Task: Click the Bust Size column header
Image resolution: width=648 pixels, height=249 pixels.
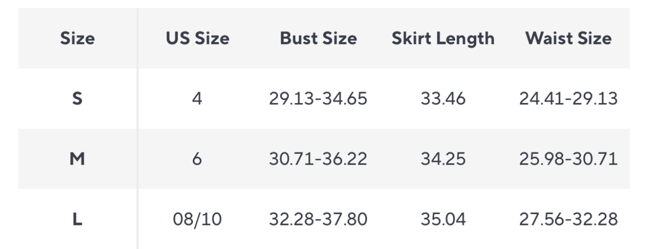Action: pos(318,38)
